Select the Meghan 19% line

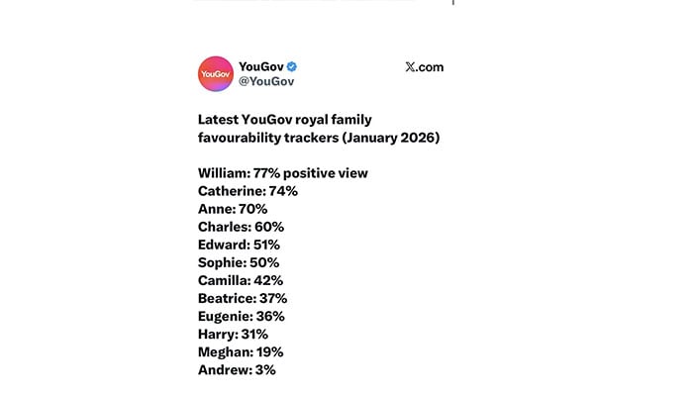click(x=241, y=351)
